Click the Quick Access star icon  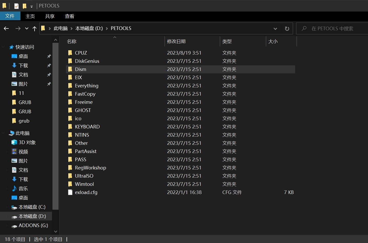[x=12, y=47]
